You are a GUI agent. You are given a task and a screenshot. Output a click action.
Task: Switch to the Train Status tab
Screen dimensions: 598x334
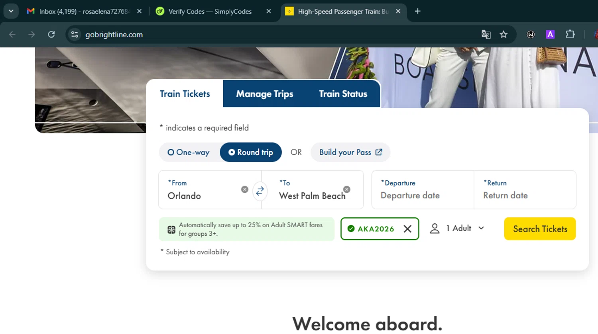(343, 94)
